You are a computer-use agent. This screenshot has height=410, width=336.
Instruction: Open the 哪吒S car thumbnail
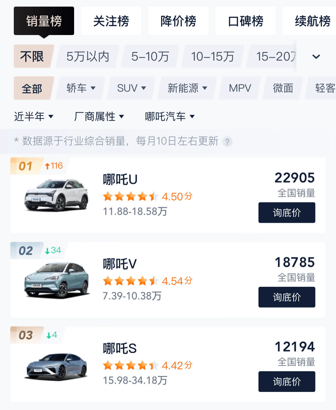(56, 366)
